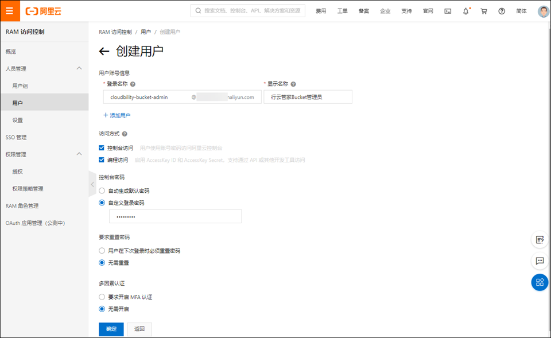Screen dimensions: 551x338
Task: Uncheck the 编程访问 checkbox
Action: [102, 160]
